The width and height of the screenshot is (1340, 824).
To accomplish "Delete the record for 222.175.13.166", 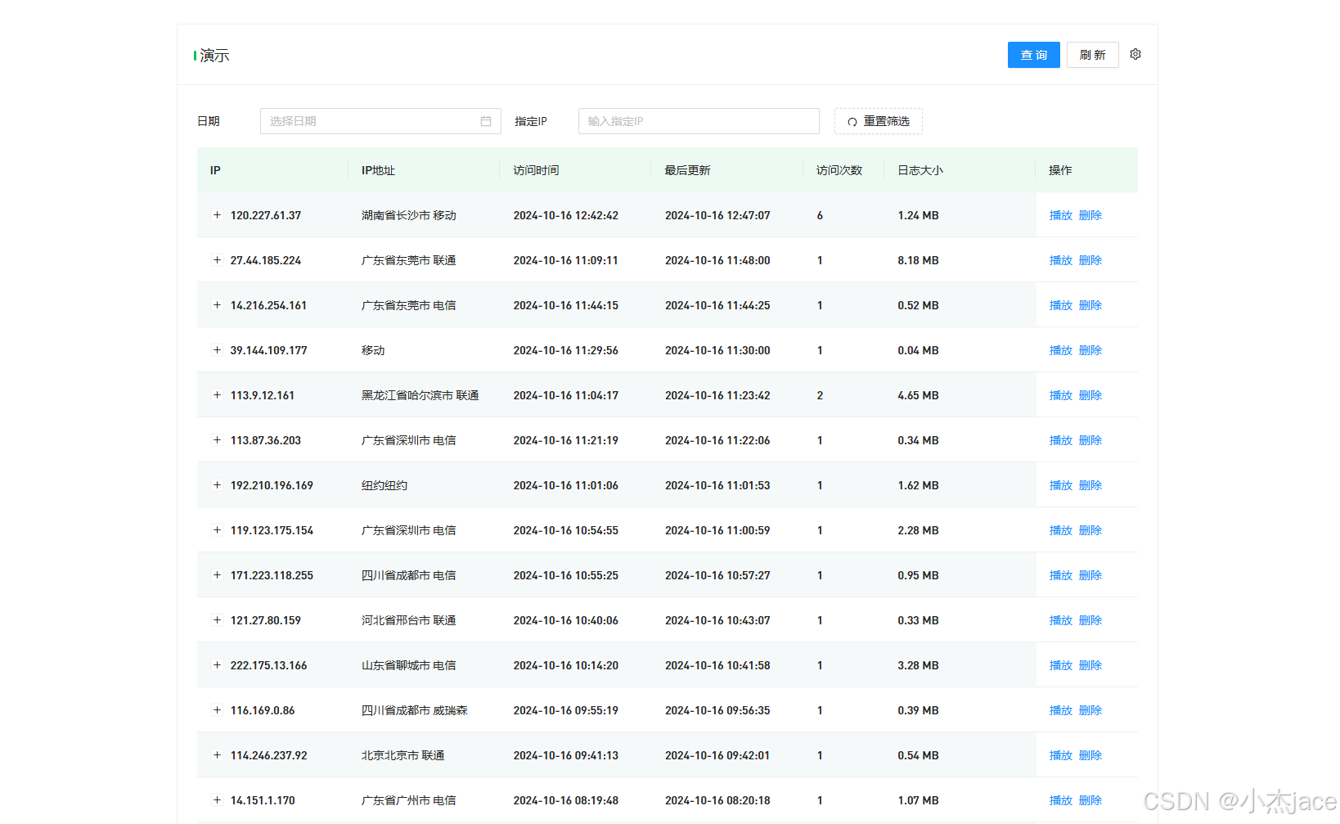I will 1090,665.
